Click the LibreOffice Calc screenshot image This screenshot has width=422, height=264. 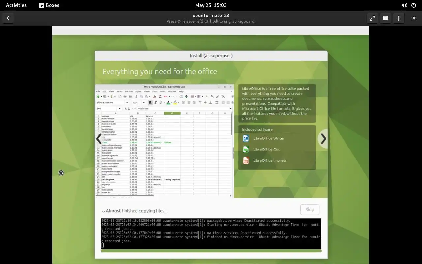tap(165, 141)
